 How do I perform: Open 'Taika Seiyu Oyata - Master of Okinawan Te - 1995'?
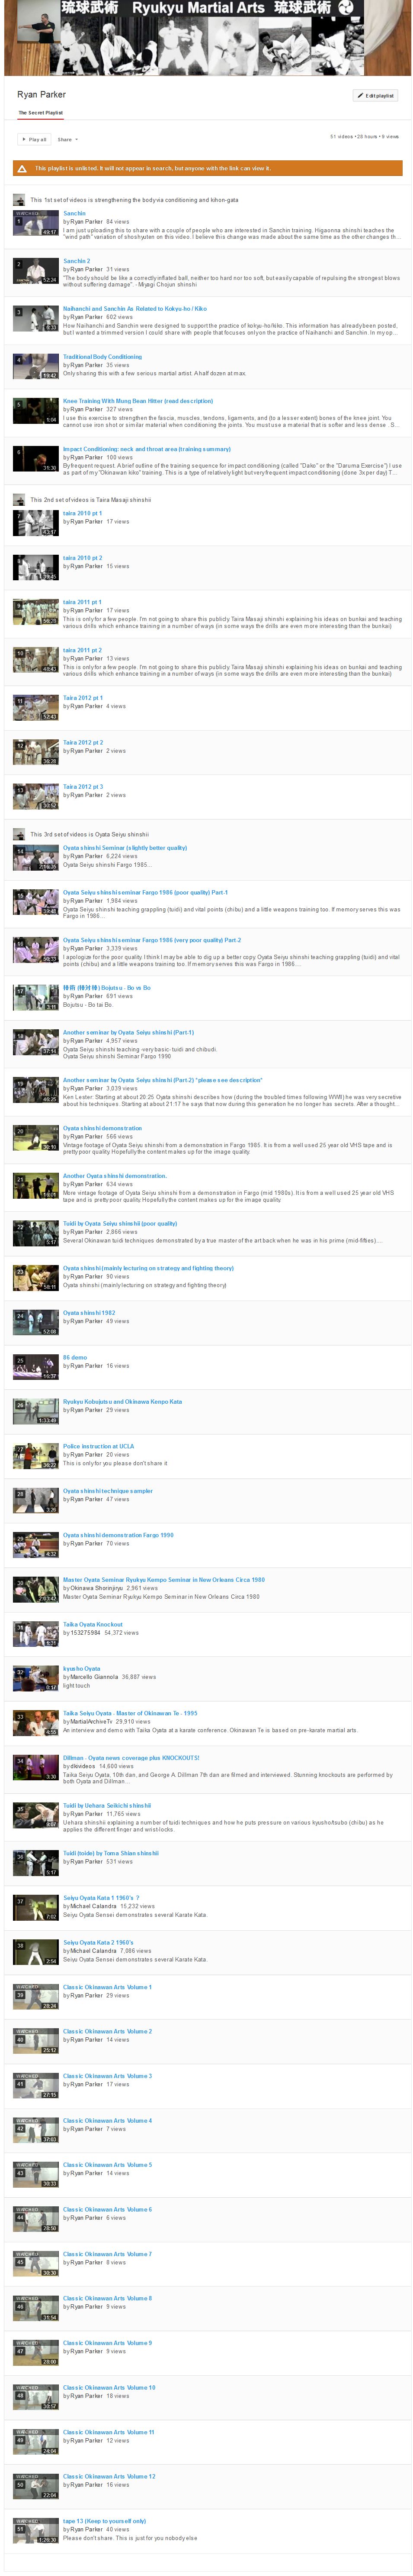point(130,1713)
